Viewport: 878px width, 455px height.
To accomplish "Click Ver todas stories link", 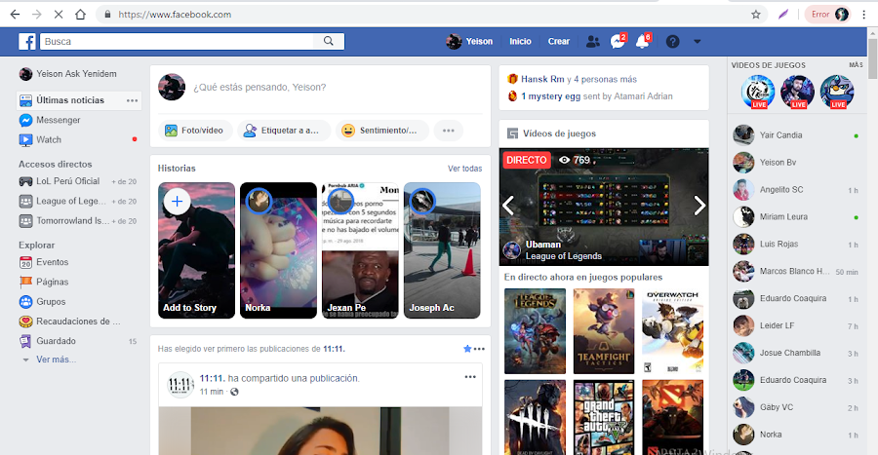I will [464, 169].
